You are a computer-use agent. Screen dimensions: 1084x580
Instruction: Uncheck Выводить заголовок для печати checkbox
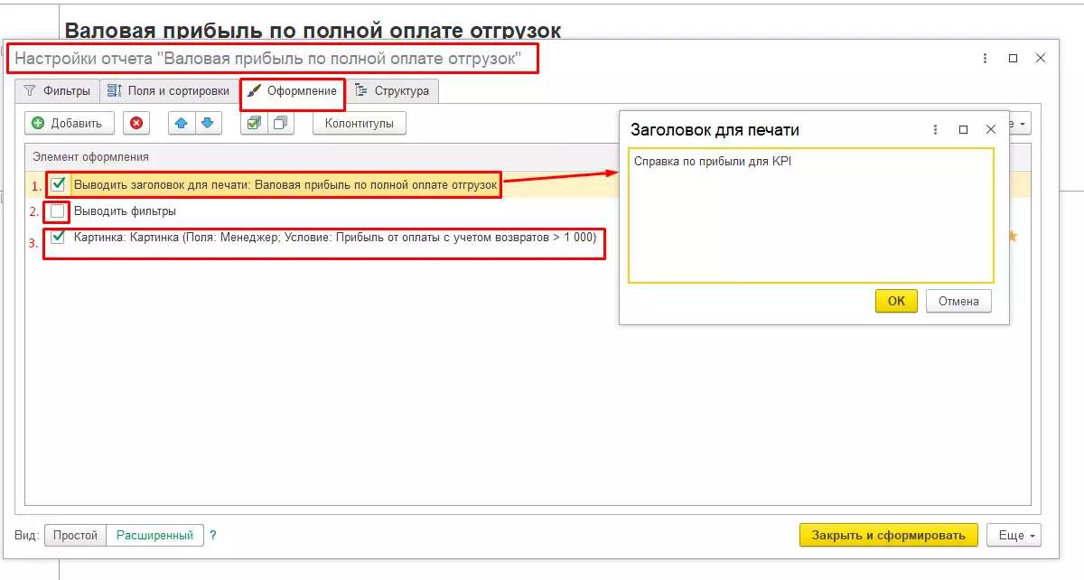pyautogui.click(x=59, y=184)
